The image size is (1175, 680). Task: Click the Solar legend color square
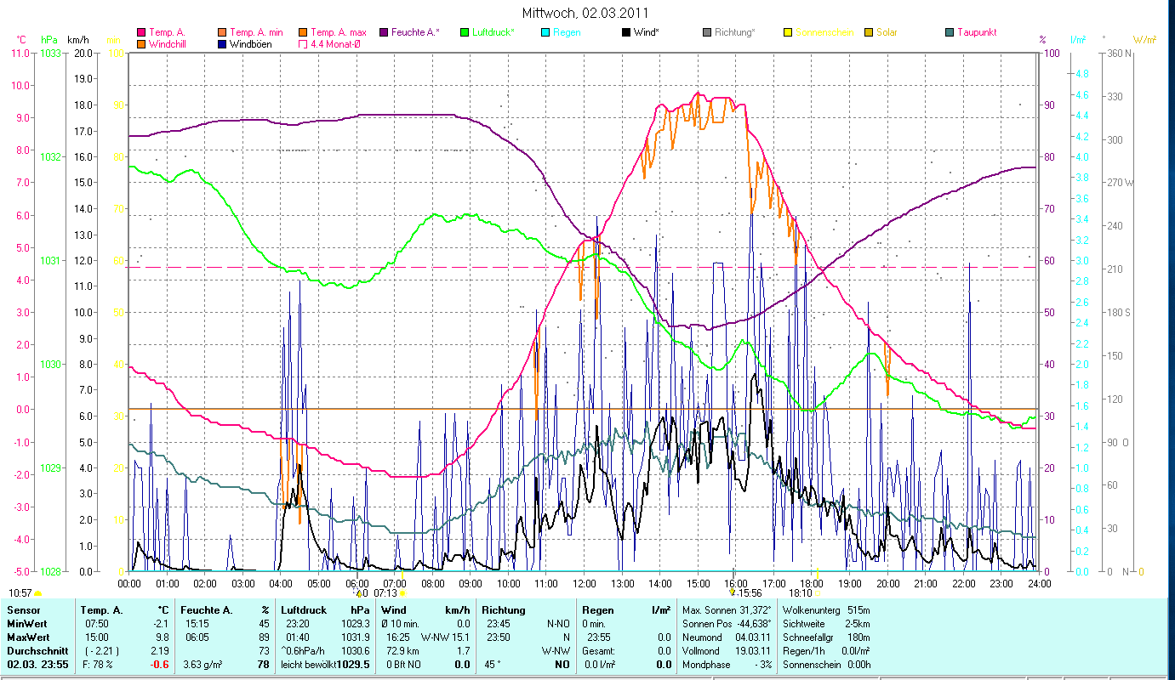point(869,33)
